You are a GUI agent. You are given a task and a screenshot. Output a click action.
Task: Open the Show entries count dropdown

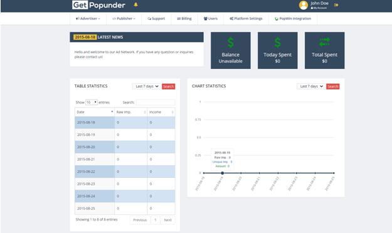pyautogui.click(x=91, y=102)
